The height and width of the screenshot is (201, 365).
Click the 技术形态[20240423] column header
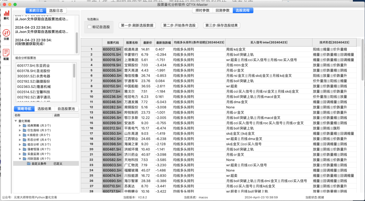(x=334, y=42)
